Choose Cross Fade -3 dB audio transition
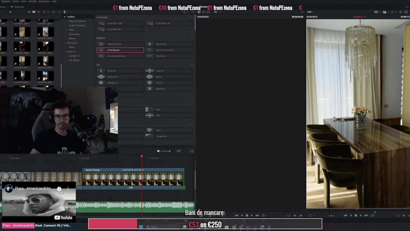410x231 pixels. [x=169, y=23]
